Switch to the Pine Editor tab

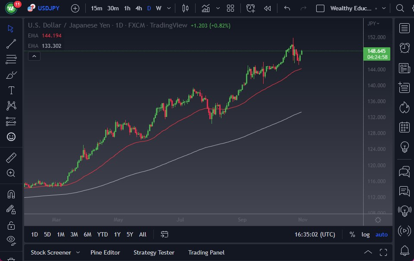click(105, 252)
